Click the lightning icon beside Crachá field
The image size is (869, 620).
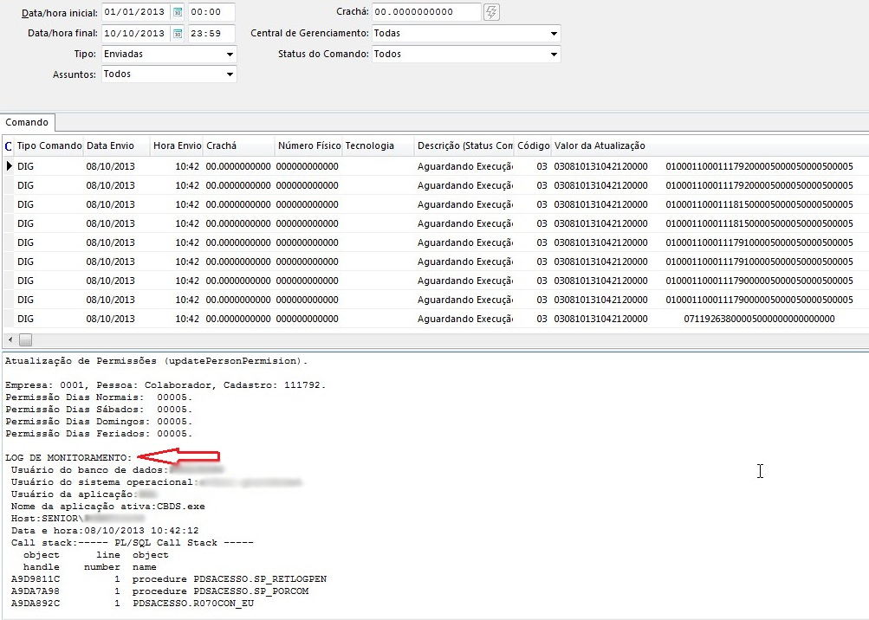[x=491, y=12]
